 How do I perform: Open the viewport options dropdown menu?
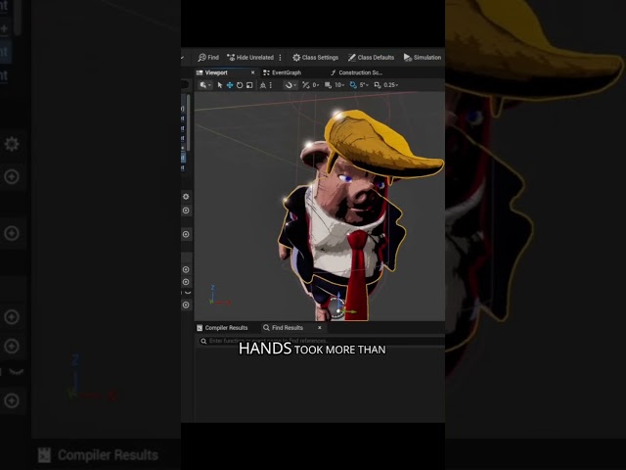point(205,85)
